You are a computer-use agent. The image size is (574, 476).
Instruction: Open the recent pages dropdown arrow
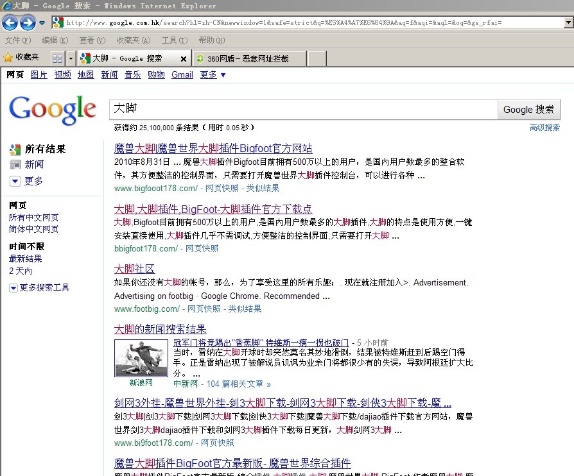42,23
